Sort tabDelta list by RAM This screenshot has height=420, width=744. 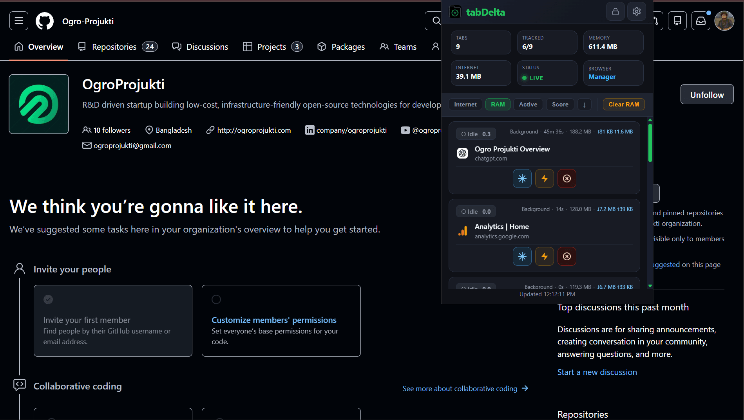click(x=498, y=105)
